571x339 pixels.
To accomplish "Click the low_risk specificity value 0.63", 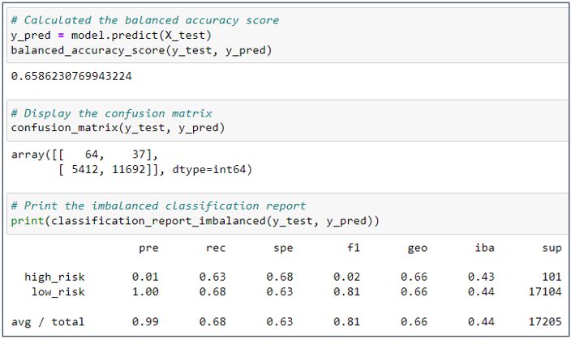I will click(280, 292).
